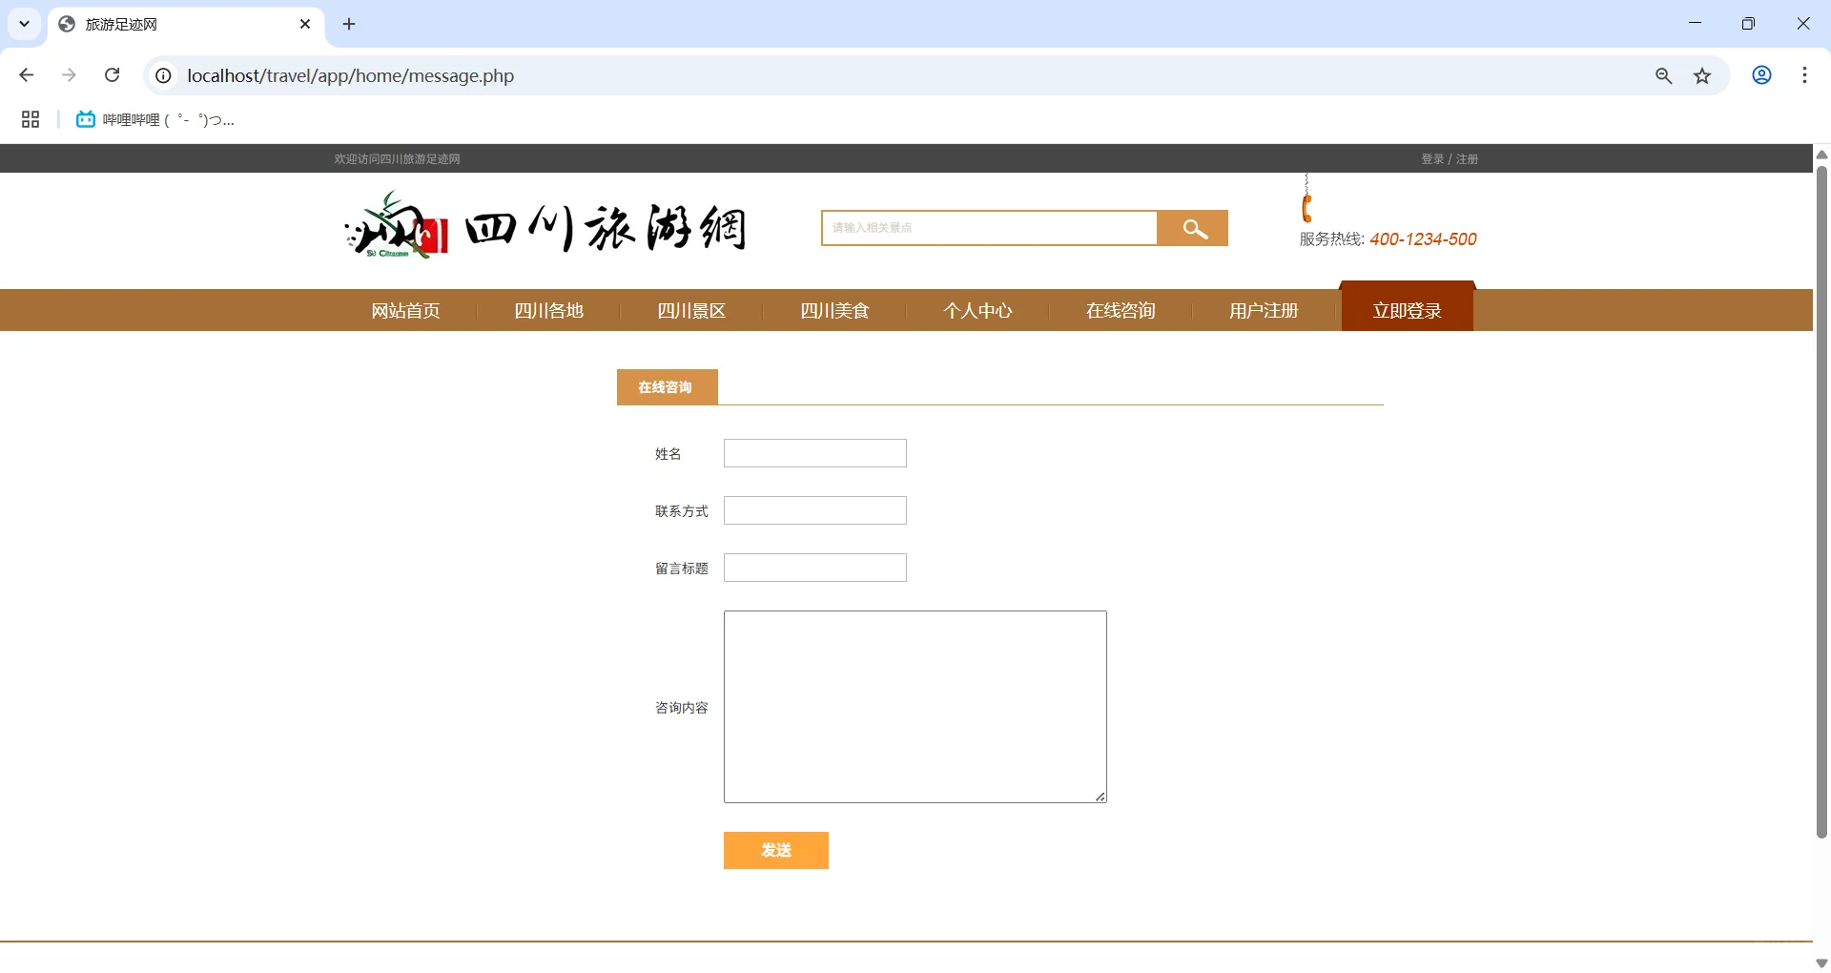Click the bilibili bookmark icon
1831x973 pixels.
[85, 118]
